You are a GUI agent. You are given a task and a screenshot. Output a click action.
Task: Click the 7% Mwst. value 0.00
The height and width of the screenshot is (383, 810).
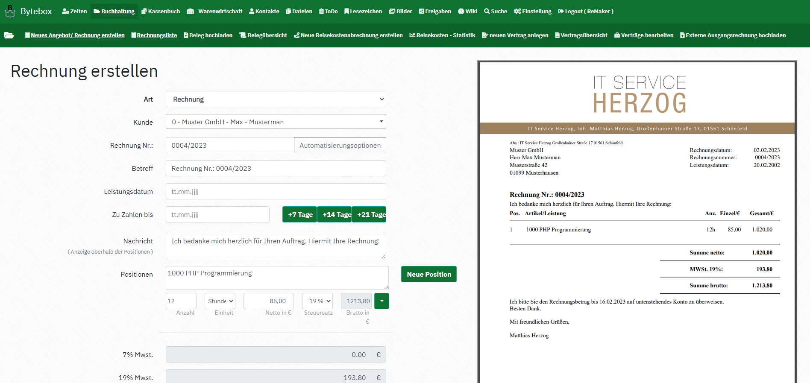click(268, 354)
